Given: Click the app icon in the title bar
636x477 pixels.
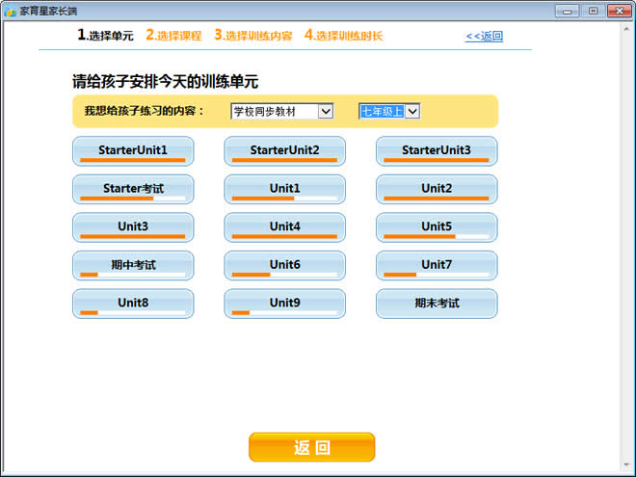Looking at the screenshot, I should [x=11, y=11].
